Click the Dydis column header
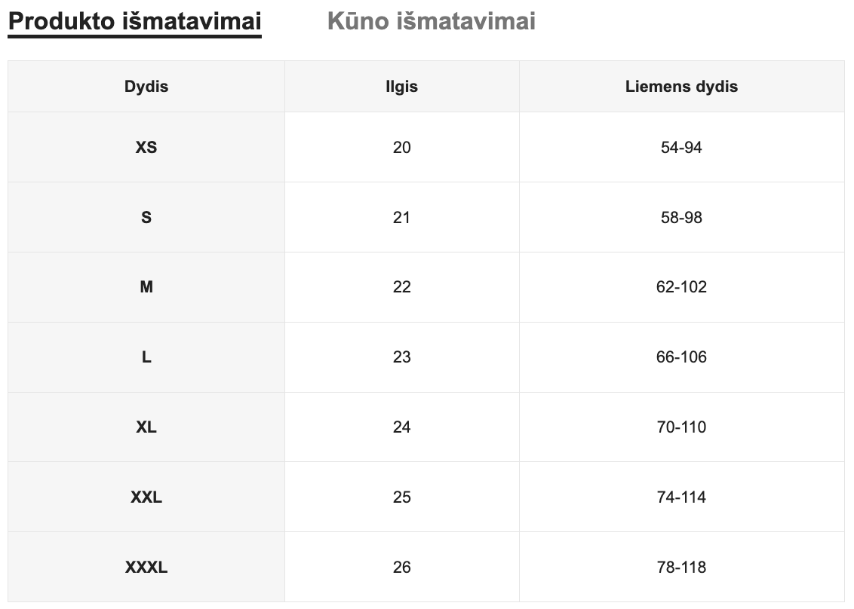Viewport: 854px width, 609px height. click(x=146, y=87)
